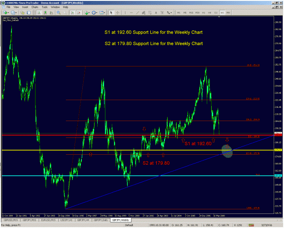Switch timeframe to D1
The width and height of the screenshot is (284, 228).
[216, 13]
